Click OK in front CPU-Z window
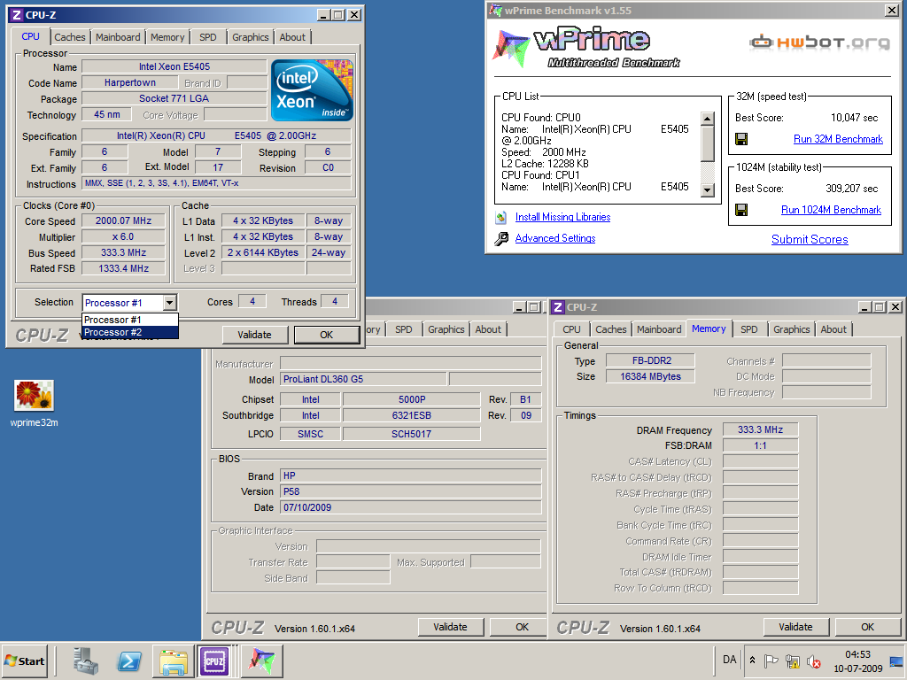This screenshot has width=907, height=680. pos(326,334)
